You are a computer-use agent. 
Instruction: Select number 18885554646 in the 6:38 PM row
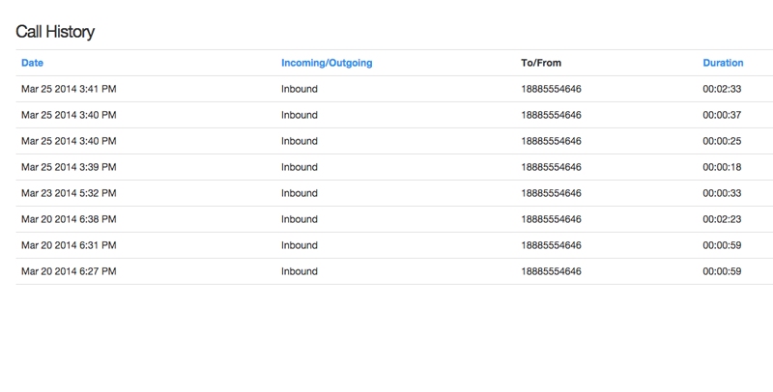coord(551,219)
